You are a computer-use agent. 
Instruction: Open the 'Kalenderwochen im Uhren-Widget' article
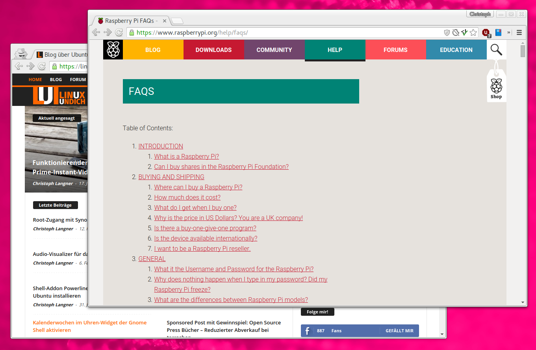90,326
